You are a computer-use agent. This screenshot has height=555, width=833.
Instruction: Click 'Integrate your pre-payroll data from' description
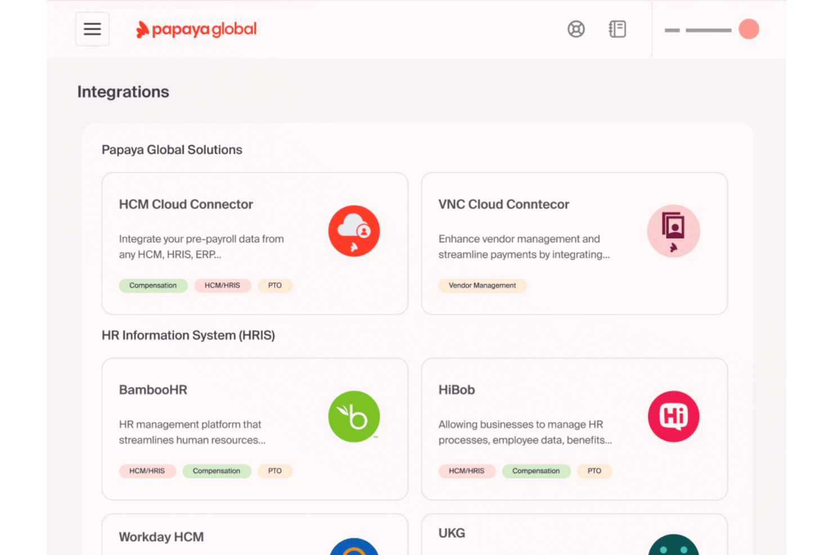tap(201, 239)
